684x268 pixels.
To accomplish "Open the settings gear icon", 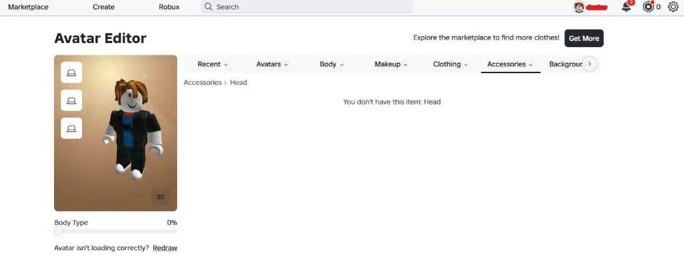I will pyautogui.click(x=673, y=7).
